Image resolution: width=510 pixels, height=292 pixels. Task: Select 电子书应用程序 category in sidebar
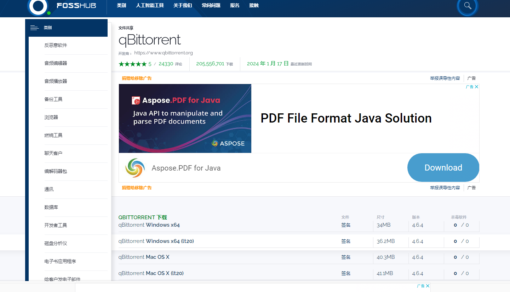click(60, 261)
